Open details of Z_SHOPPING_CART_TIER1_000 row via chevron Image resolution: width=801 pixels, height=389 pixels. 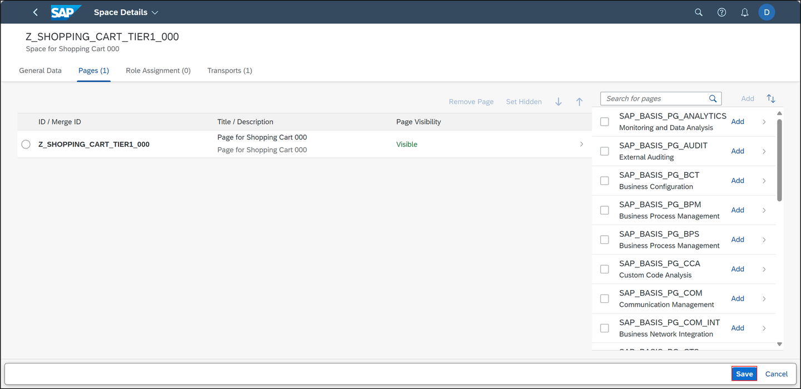582,144
